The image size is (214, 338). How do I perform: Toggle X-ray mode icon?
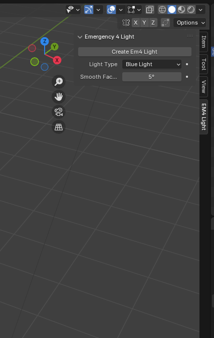149,10
